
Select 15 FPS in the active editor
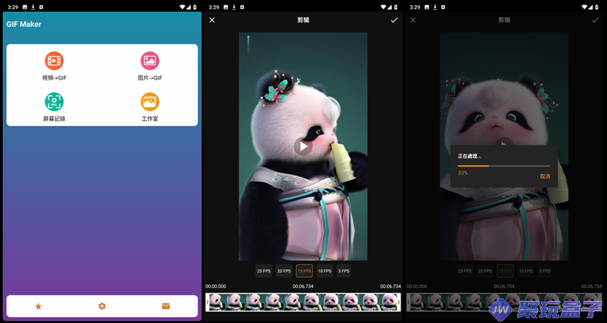tap(304, 271)
